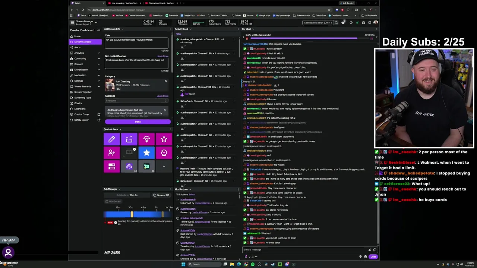Open the emote picker in chat input
This screenshot has height=268, width=477.
375,250
